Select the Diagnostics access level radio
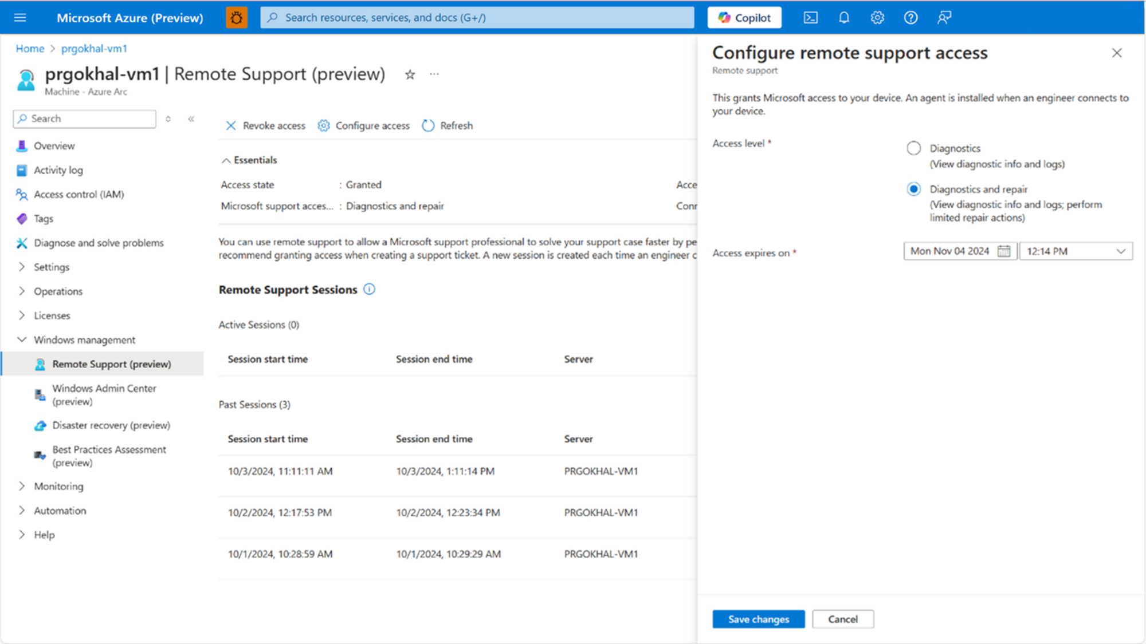 (913, 148)
